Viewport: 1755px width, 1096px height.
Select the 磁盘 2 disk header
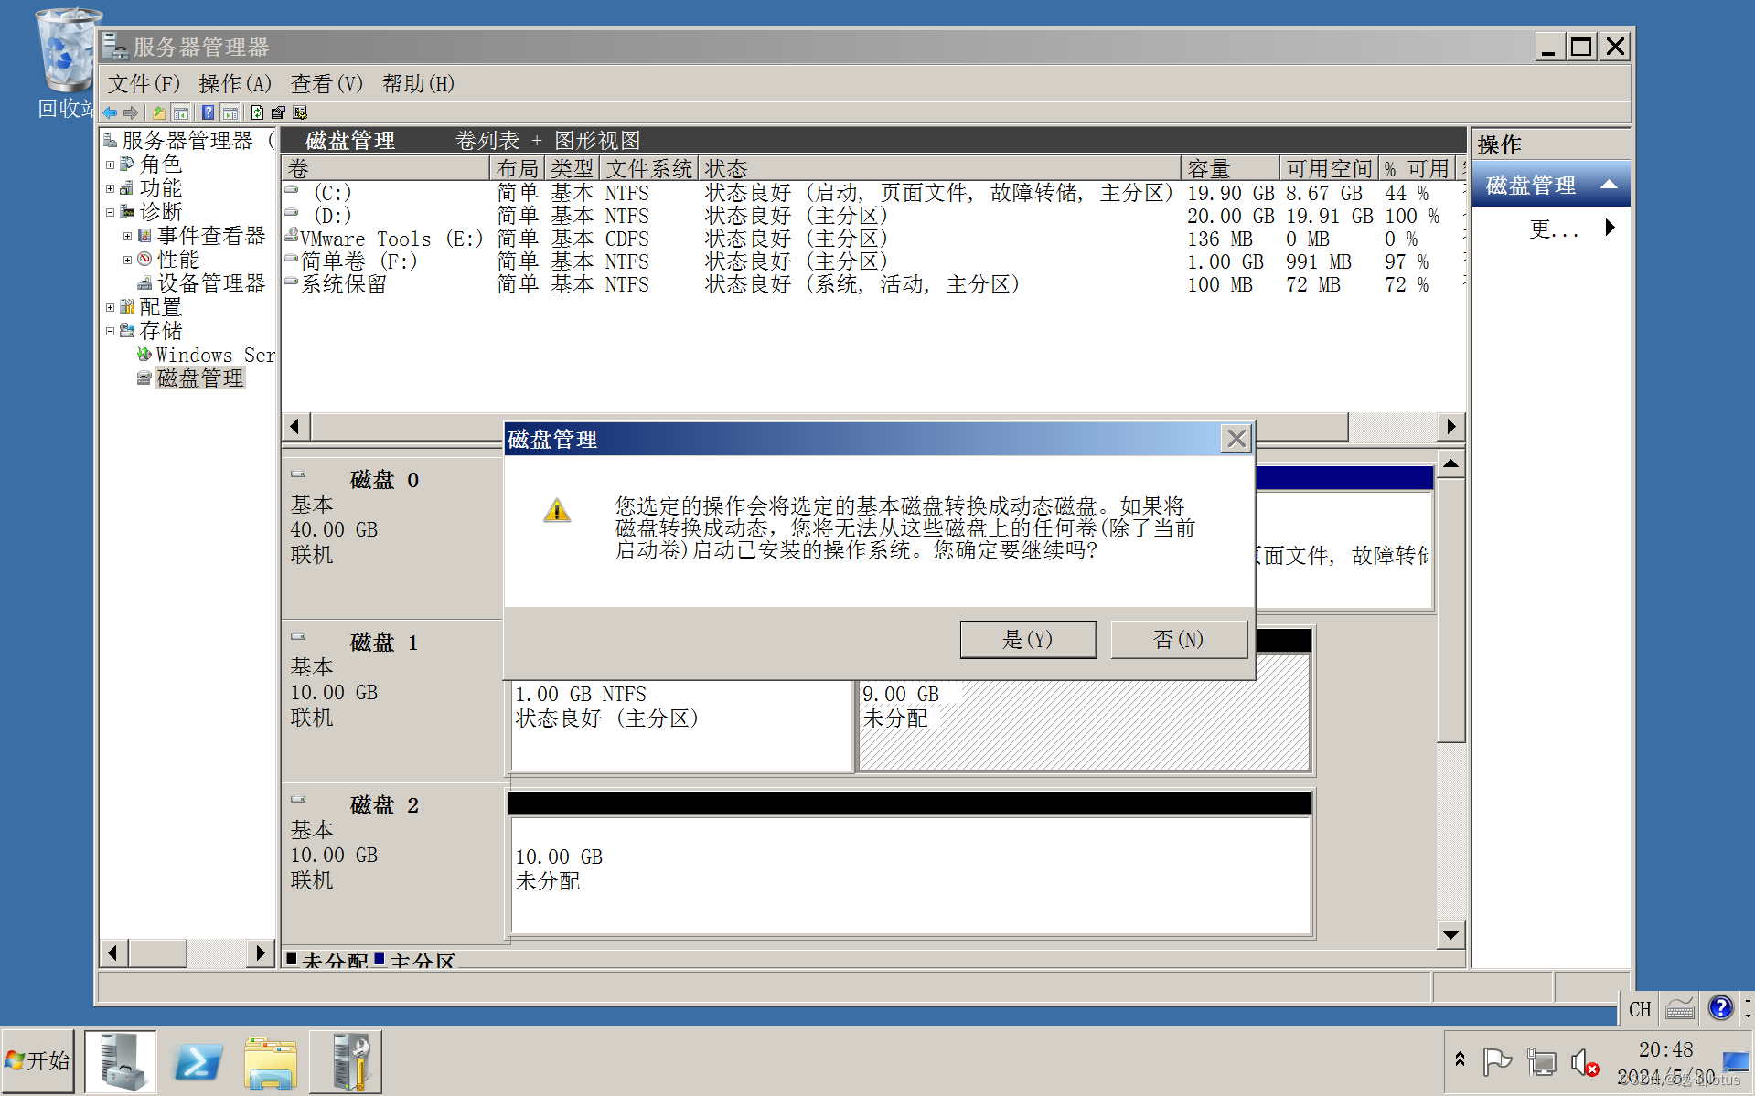point(392,864)
